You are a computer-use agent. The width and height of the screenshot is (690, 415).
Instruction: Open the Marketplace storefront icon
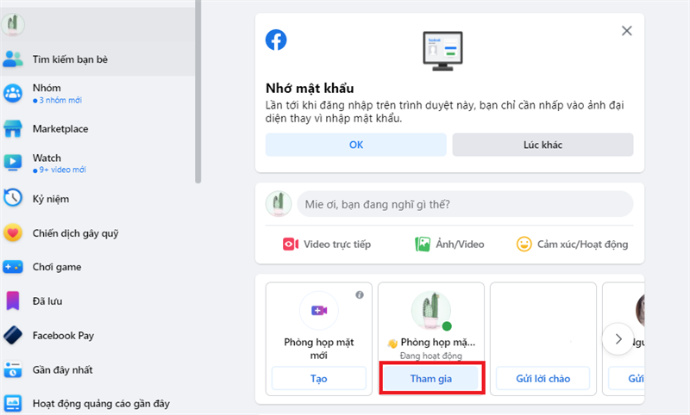tap(13, 129)
